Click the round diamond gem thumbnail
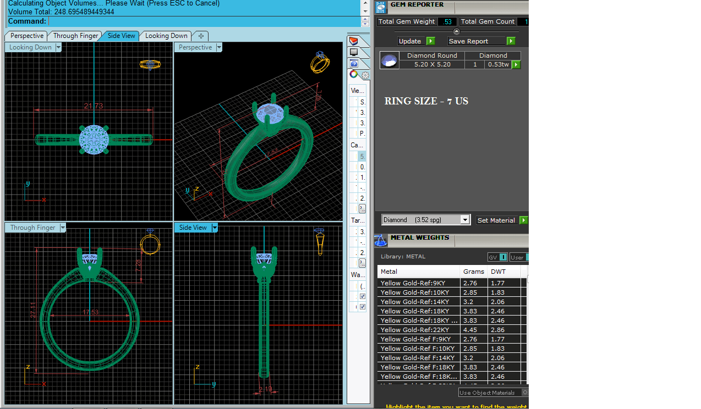The width and height of the screenshot is (701, 409). [390, 60]
